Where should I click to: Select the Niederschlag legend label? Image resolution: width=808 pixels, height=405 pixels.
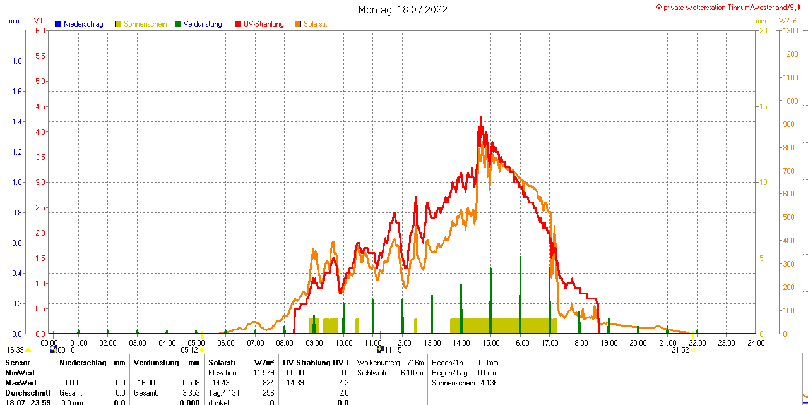pos(83,24)
